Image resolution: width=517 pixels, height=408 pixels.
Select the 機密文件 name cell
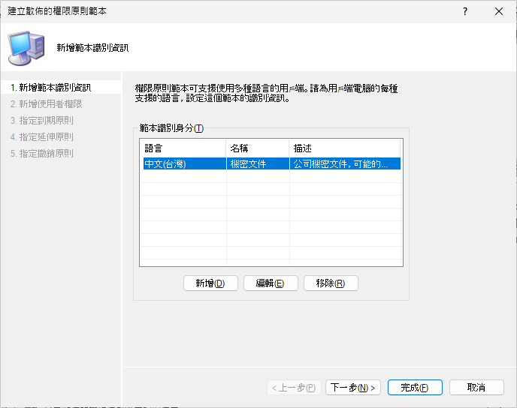[x=258, y=163]
